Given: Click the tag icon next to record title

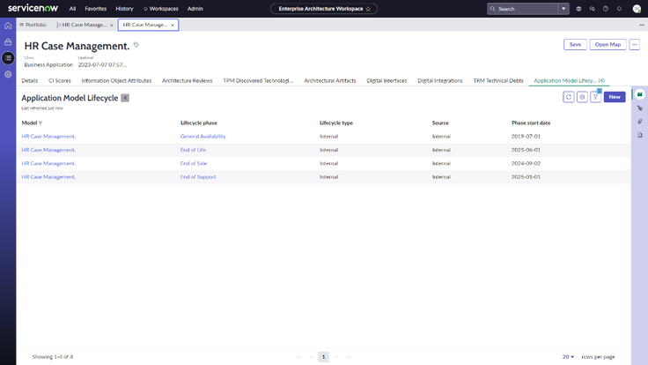Looking at the screenshot, I should (x=136, y=45).
